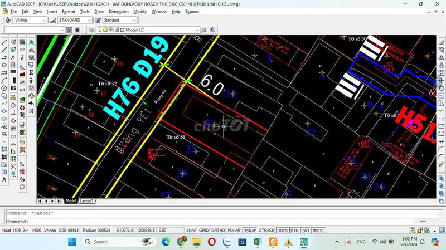Open Excel from the Windows taskbar
This screenshot has height=250, width=446.
258,242
